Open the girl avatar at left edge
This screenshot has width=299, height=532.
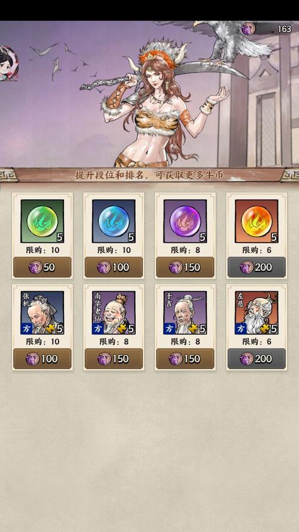tap(8, 64)
